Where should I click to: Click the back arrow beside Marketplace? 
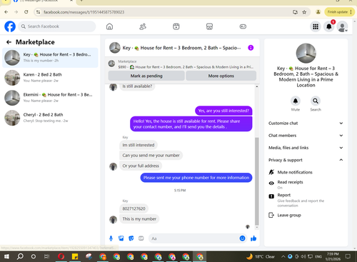(9, 42)
